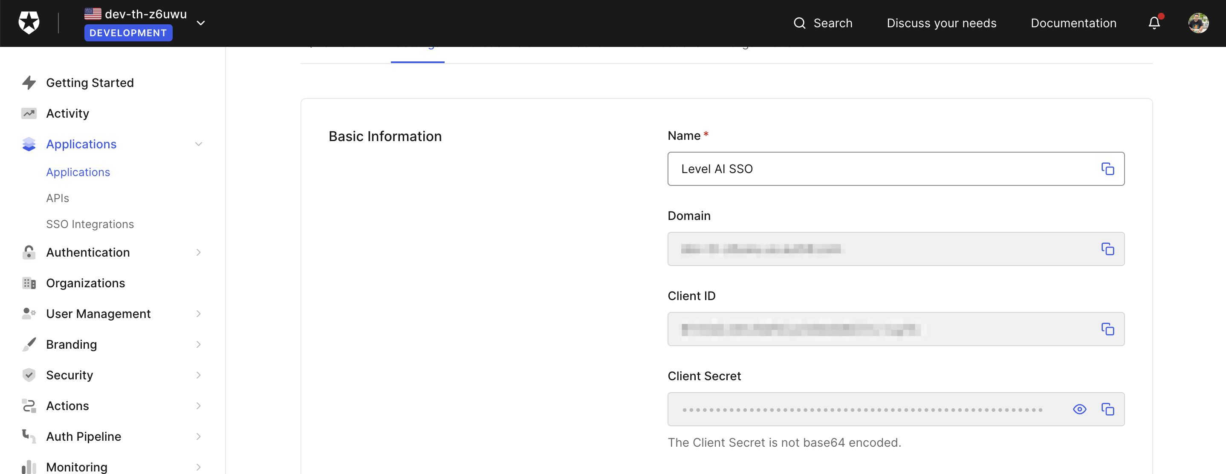Screen dimensions: 1226x474
Task: Open the user profile avatar menu
Action: [1198, 23]
